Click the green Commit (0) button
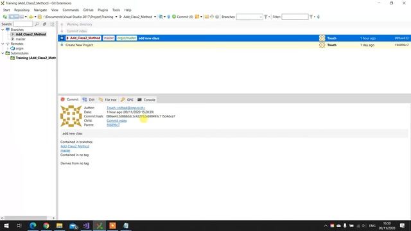Screen dimensions: 411x231 click(182, 17)
